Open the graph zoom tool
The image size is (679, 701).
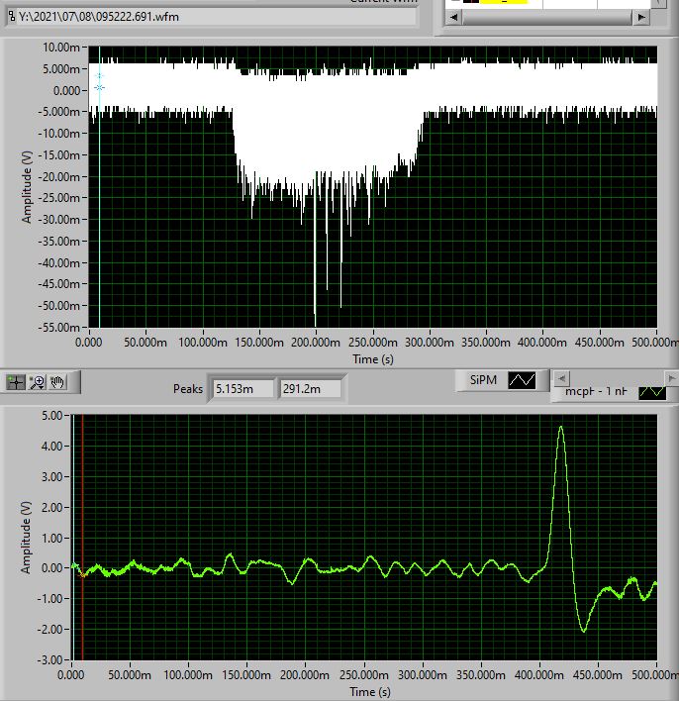coord(37,382)
